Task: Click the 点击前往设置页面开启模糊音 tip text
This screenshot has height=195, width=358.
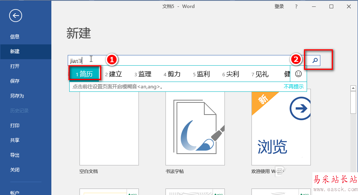Action: (x=118, y=86)
